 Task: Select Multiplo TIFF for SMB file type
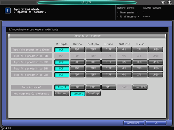[x=93, y=69]
